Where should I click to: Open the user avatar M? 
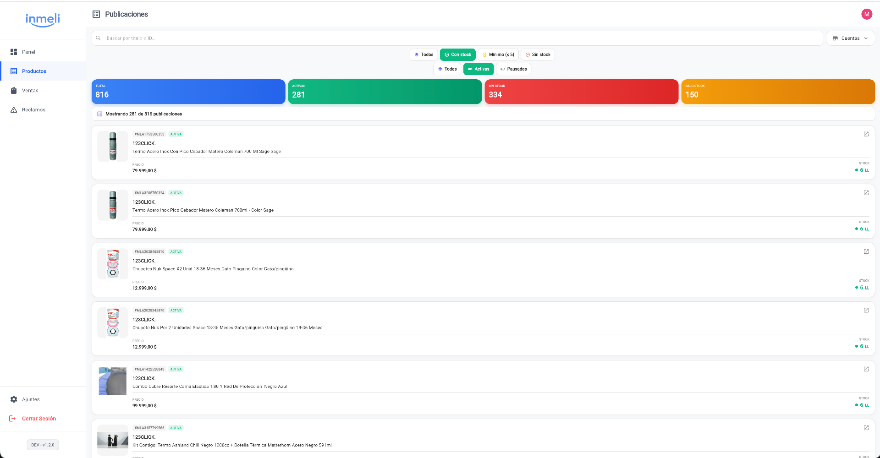(x=867, y=14)
